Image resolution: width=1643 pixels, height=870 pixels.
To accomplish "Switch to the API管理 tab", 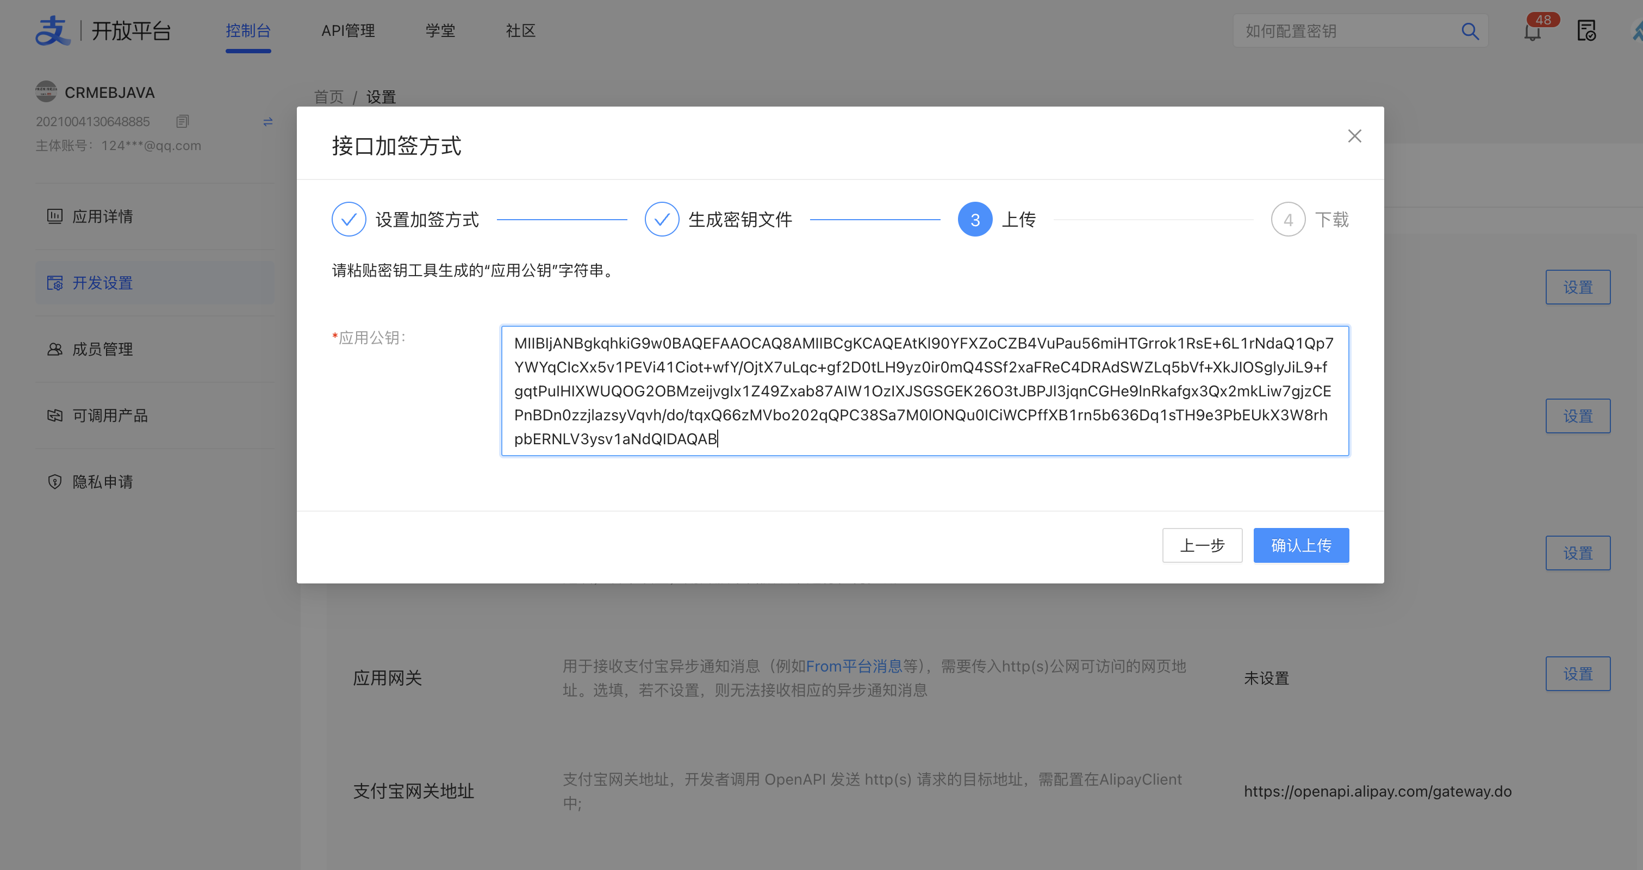I will tap(347, 30).
